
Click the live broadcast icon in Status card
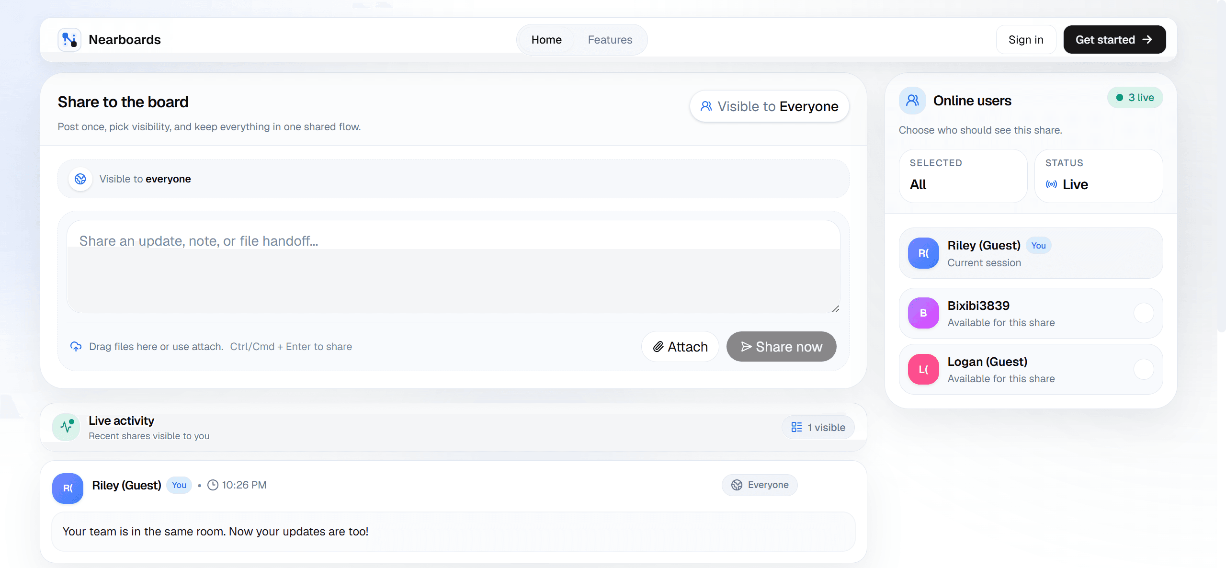(1052, 184)
